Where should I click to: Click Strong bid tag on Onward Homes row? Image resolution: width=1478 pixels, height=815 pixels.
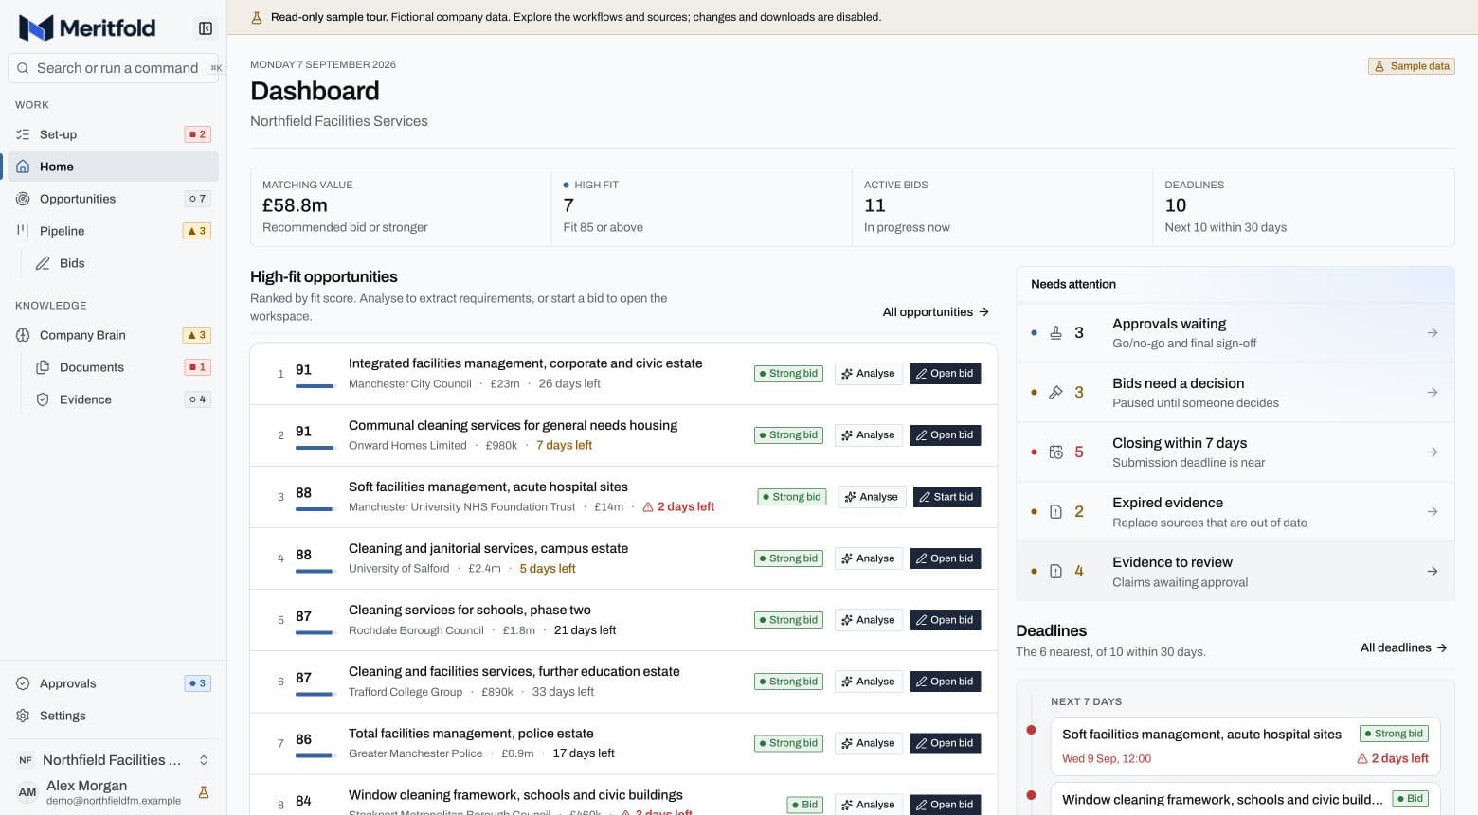tap(788, 435)
